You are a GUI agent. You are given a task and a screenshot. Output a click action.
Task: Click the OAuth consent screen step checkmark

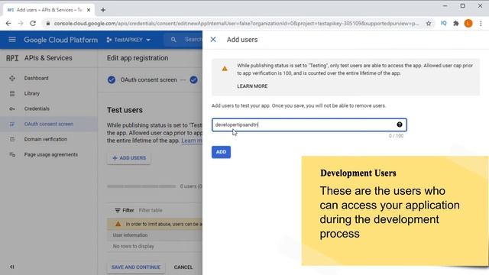[112, 79]
